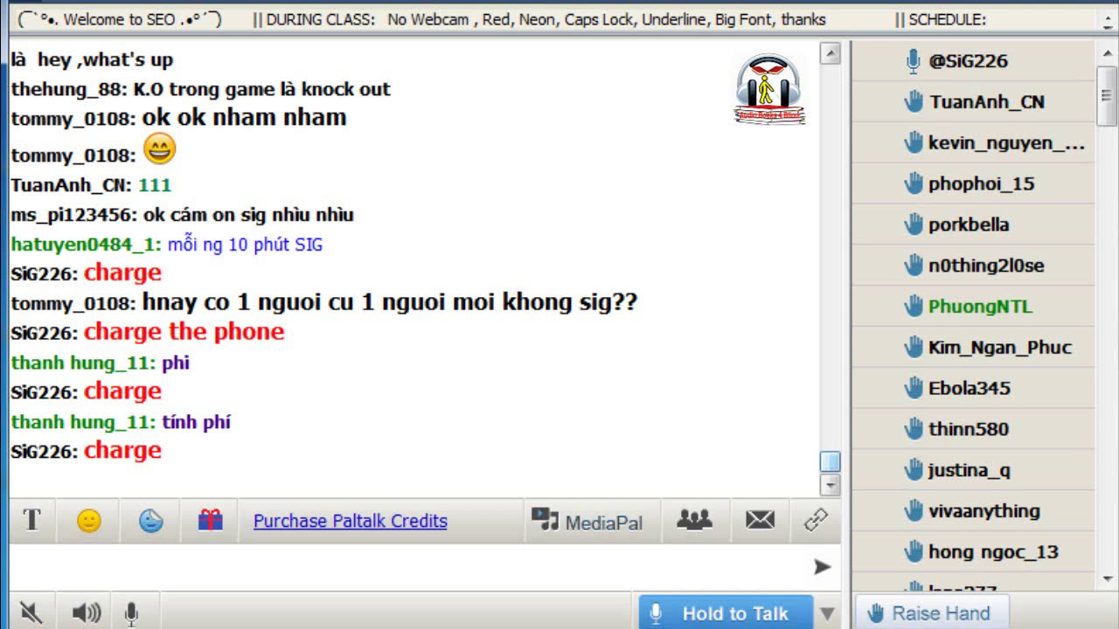Select user name phophoi_15 in the list
This screenshot has width=1119, height=629.
[x=981, y=183]
